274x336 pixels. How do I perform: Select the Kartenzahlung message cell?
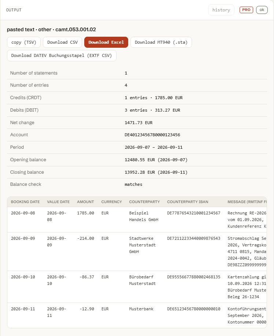click(x=247, y=287)
